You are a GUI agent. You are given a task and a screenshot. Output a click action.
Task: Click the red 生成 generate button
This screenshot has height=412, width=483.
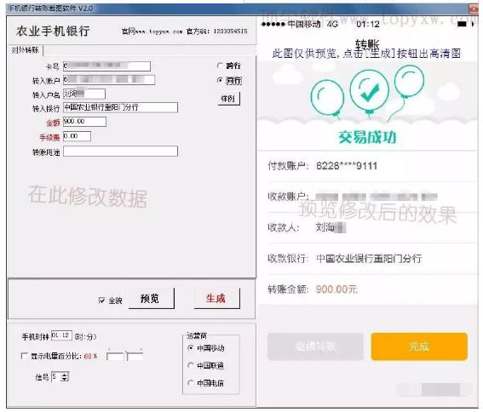coord(216,299)
